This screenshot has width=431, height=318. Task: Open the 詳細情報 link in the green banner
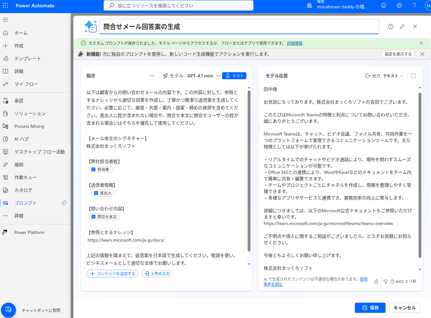point(295,43)
